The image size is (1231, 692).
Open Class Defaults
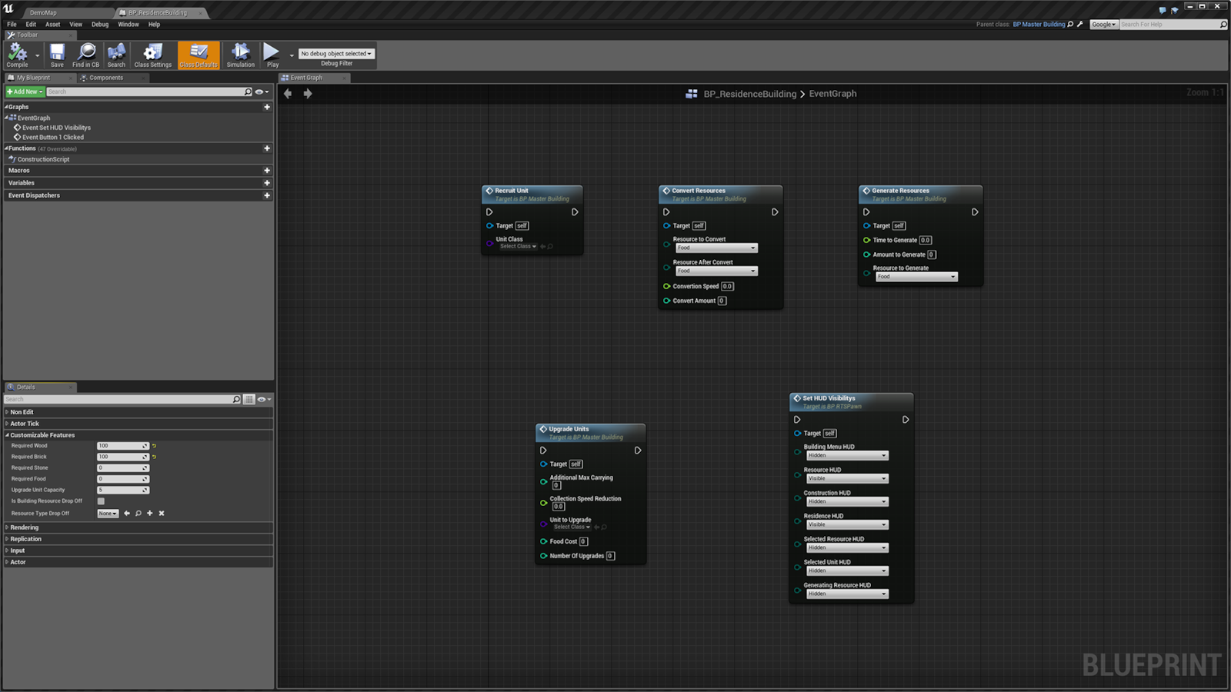tap(198, 54)
